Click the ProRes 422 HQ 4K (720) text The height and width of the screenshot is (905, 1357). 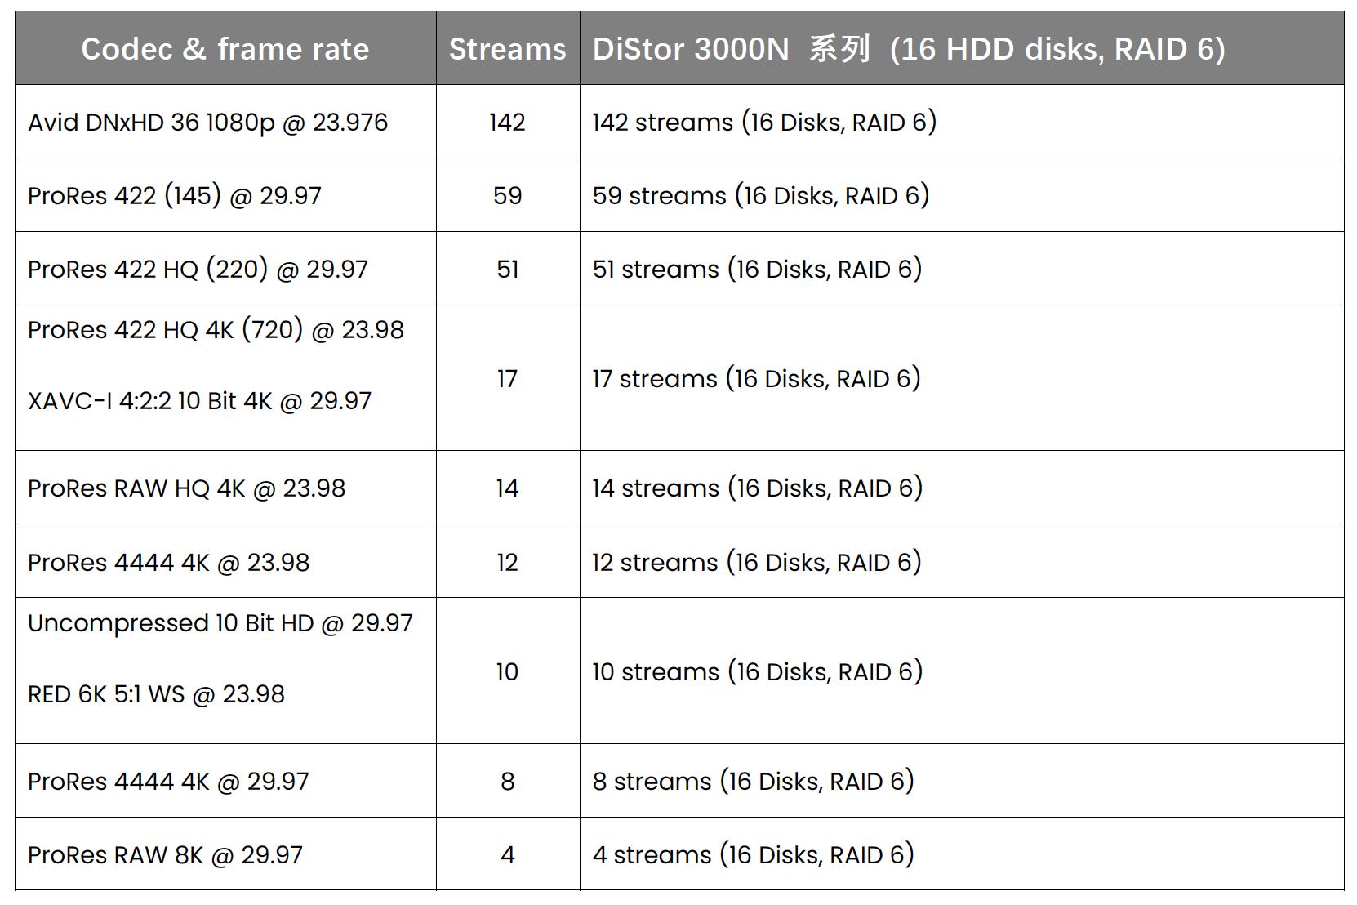(216, 330)
